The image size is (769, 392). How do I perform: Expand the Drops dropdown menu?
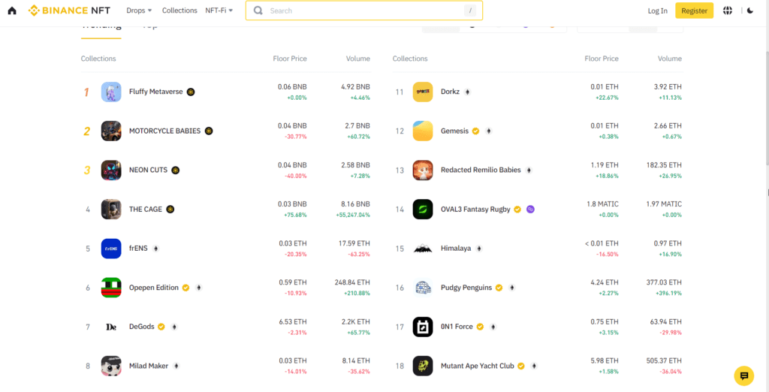139,11
